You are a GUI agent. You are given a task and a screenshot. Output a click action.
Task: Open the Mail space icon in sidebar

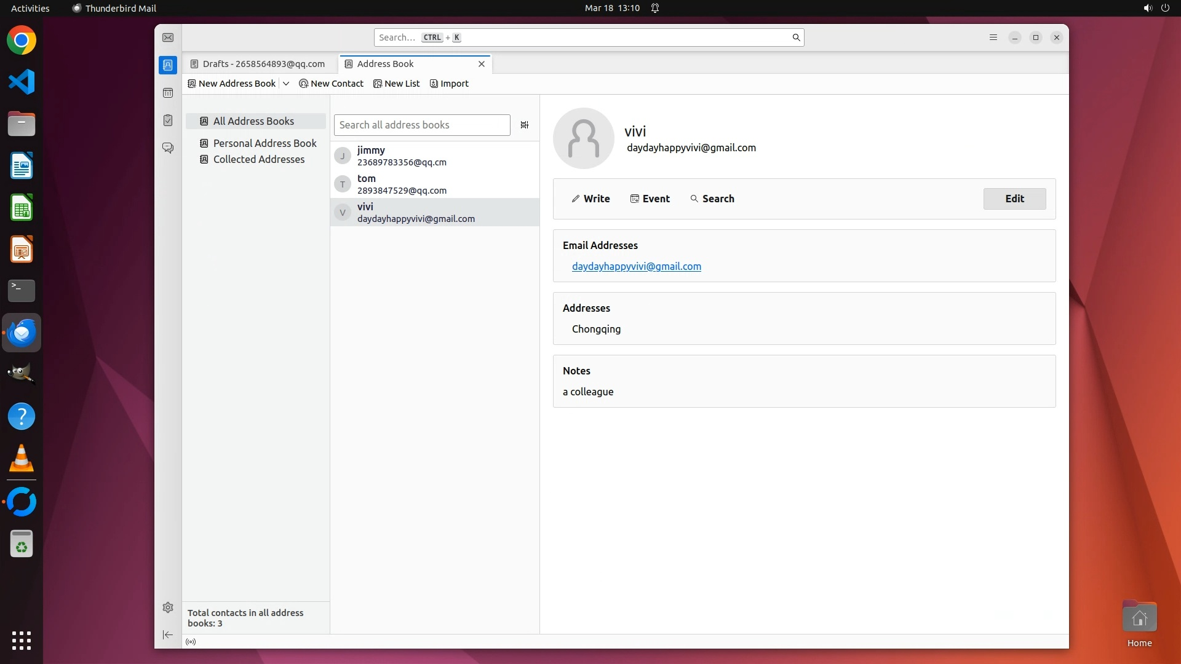tap(168, 38)
